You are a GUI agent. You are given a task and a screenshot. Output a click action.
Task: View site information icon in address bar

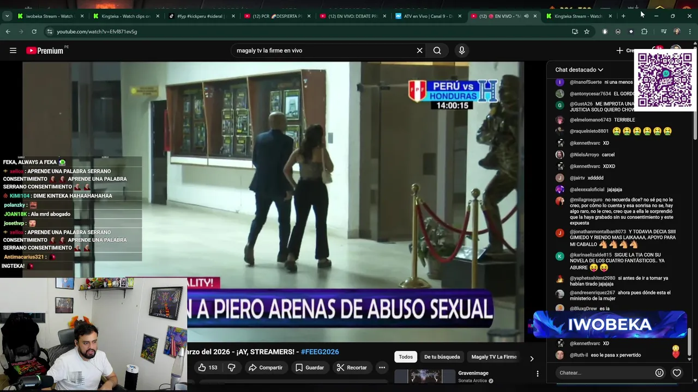pyautogui.click(x=50, y=32)
